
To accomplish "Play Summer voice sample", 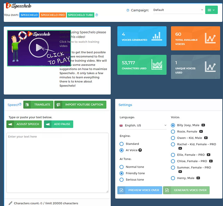I will [180, 171].
